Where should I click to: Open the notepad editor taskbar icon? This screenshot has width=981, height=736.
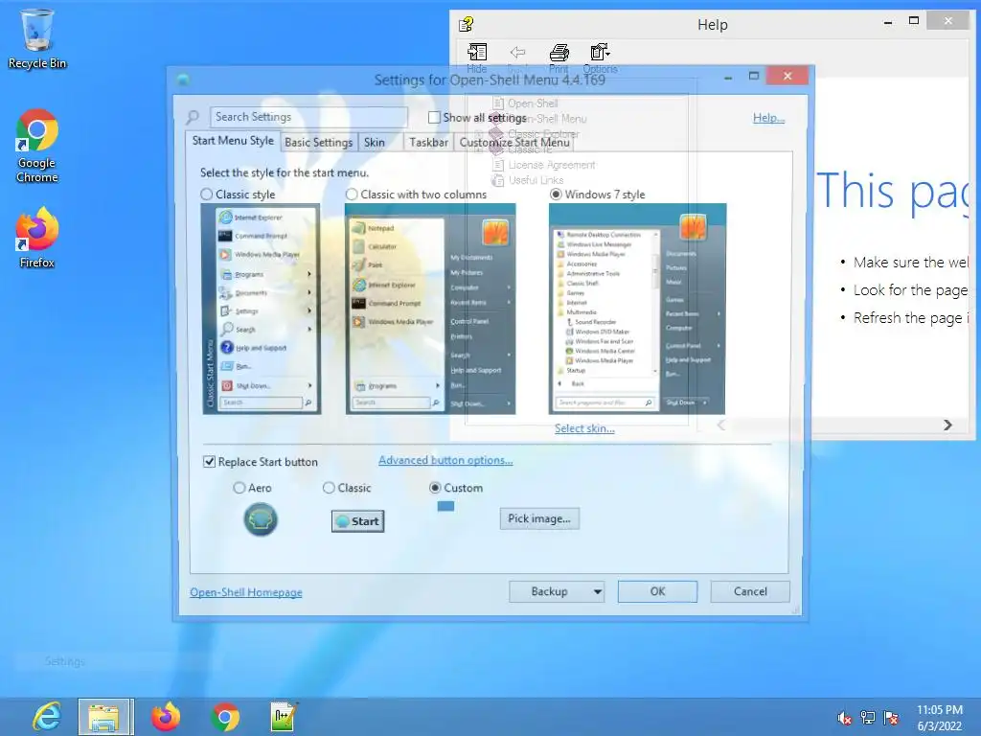tap(284, 717)
